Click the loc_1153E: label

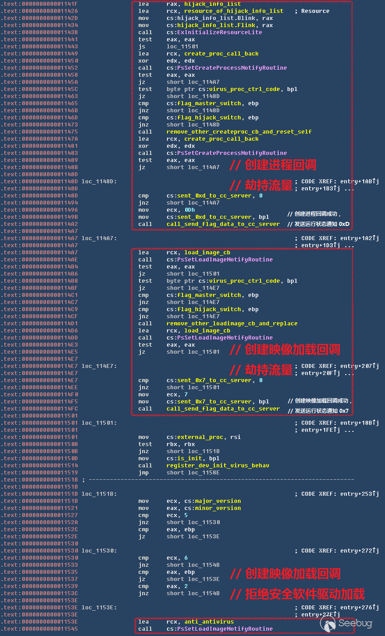pos(99,608)
